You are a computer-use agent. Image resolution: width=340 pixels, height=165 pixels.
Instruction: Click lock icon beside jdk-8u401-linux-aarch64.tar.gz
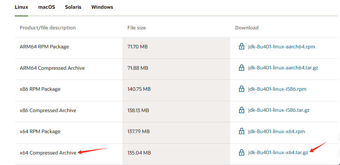coord(241,68)
